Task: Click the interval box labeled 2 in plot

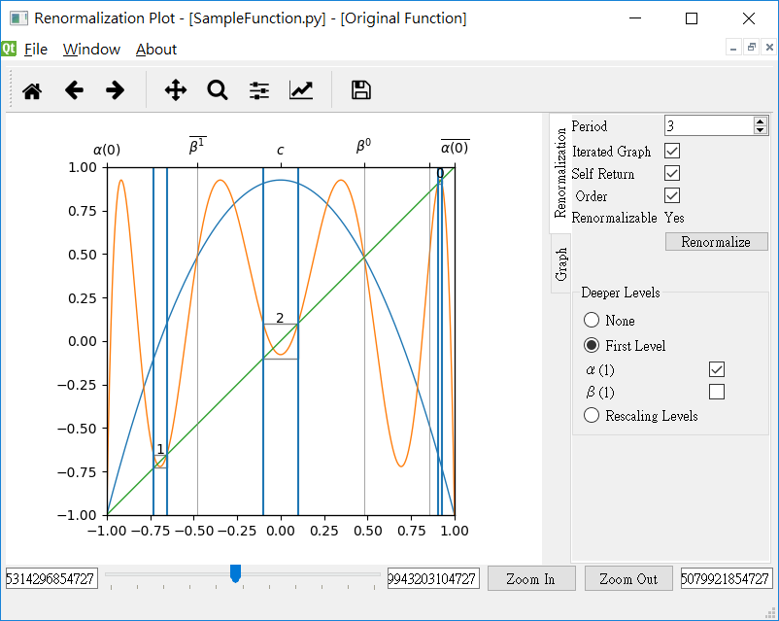Action: 281,341
